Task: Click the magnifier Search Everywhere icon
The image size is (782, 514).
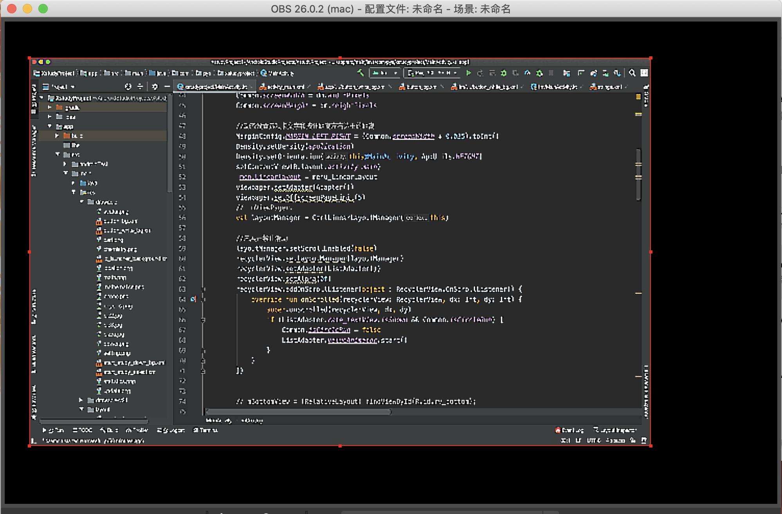Action: [x=632, y=73]
